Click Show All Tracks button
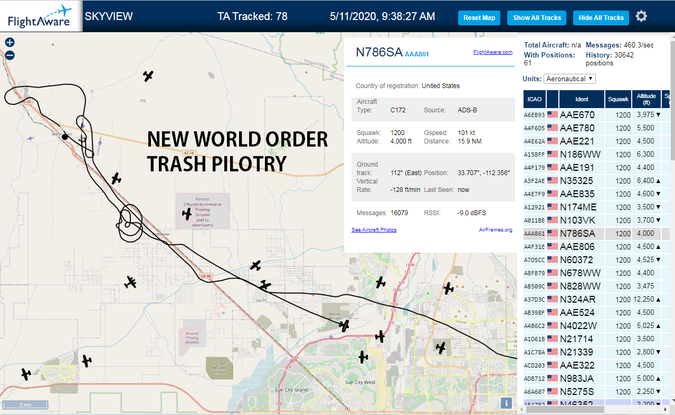675x415 pixels. pyautogui.click(x=537, y=17)
